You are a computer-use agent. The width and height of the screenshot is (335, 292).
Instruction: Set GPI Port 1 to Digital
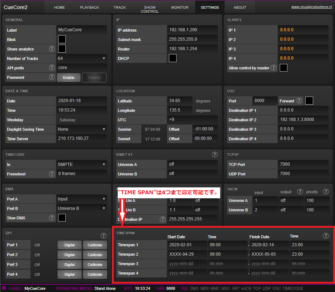(69, 245)
